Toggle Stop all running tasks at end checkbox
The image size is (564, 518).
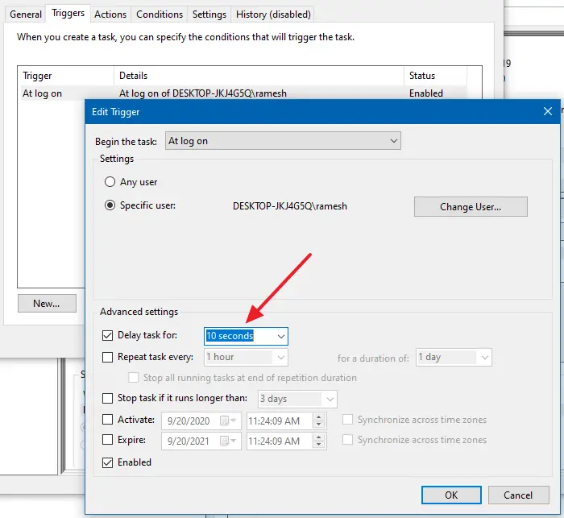tap(134, 377)
